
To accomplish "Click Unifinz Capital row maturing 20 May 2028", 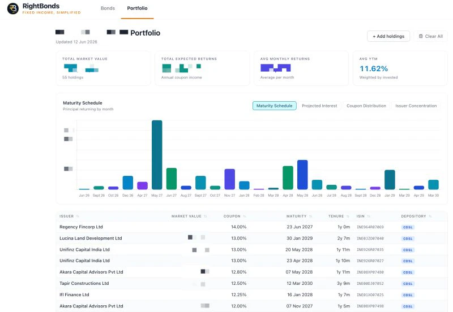I will tap(251, 250).
